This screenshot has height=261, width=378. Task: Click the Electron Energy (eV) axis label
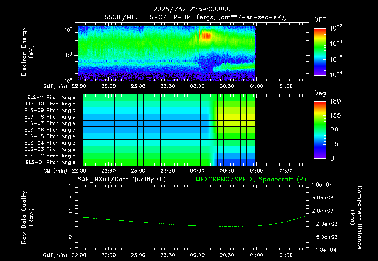point(27,52)
